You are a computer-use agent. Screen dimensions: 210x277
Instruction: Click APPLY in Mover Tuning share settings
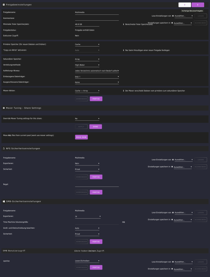81,127
